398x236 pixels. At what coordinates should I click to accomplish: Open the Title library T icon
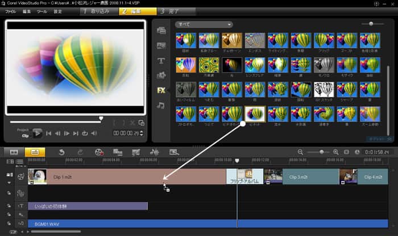point(161,61)
